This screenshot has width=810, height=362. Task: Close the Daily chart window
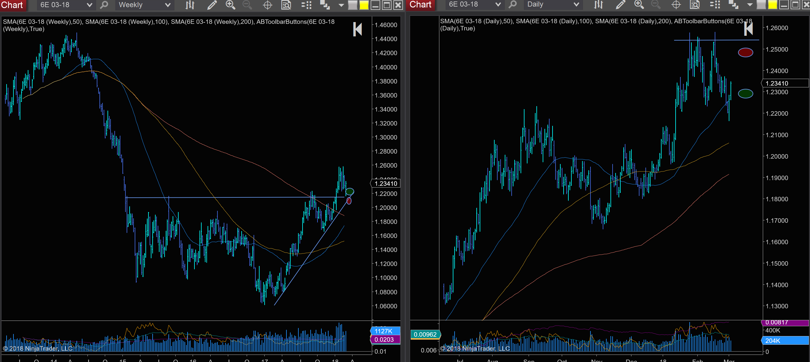point(806,5)
